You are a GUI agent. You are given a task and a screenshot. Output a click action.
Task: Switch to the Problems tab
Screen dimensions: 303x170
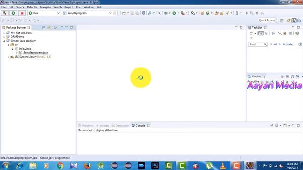86,126
